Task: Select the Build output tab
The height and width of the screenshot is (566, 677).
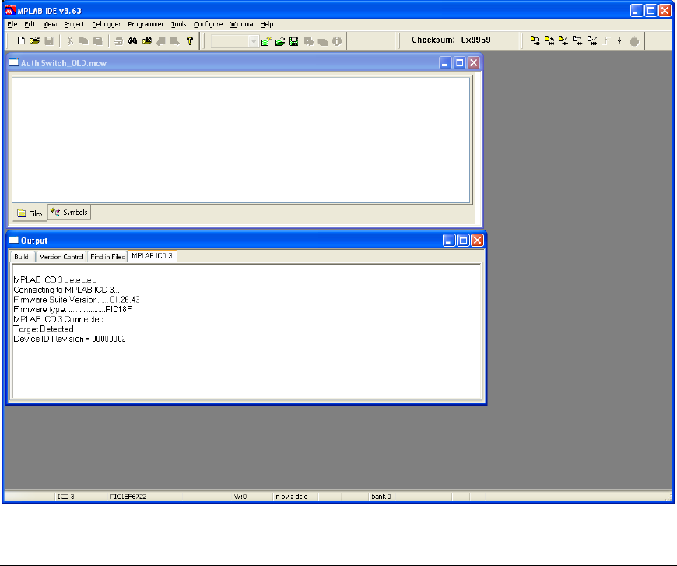Action: 22,257
